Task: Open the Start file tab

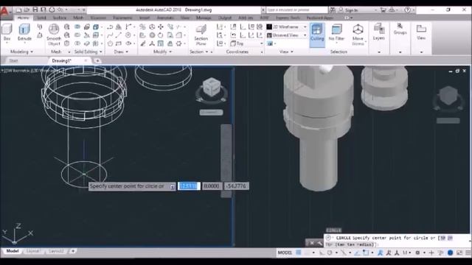Action: [x=13, y=60]
